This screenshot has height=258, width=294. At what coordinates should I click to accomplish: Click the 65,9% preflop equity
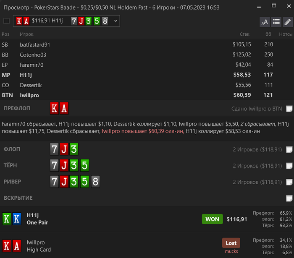286,213
